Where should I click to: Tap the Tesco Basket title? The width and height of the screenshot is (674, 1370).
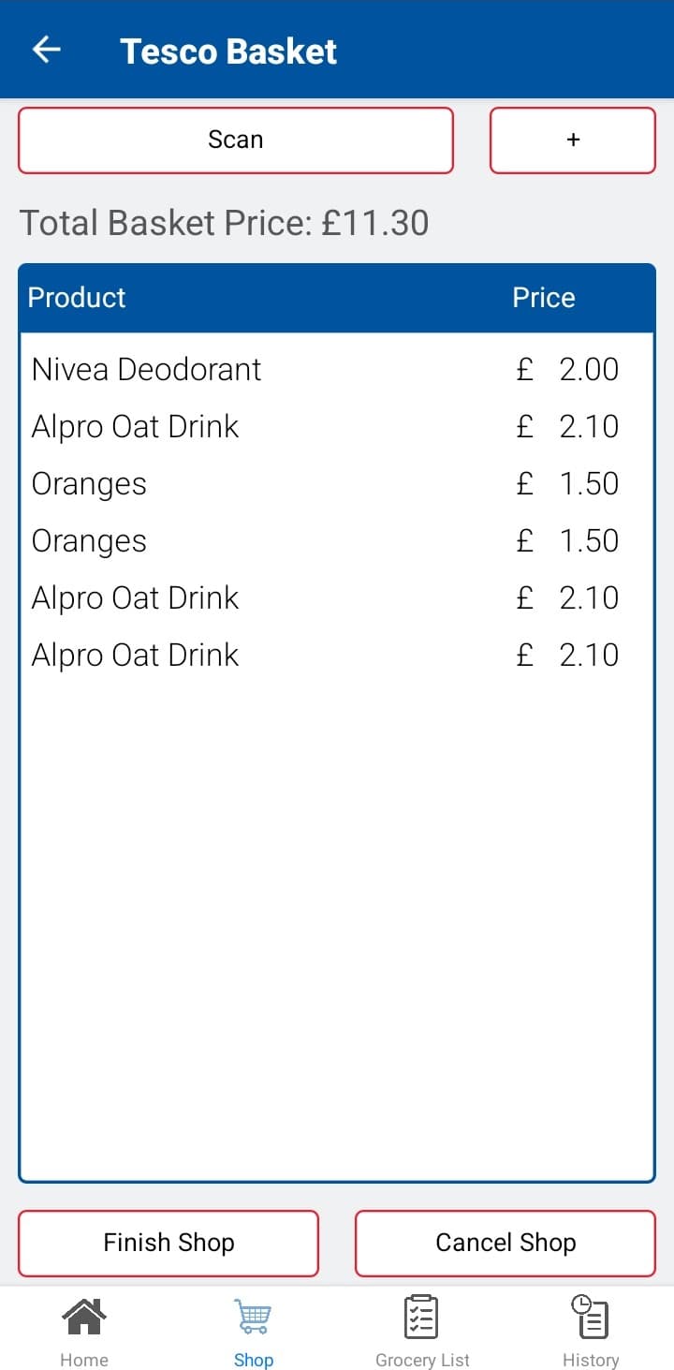tap(228, 51)
